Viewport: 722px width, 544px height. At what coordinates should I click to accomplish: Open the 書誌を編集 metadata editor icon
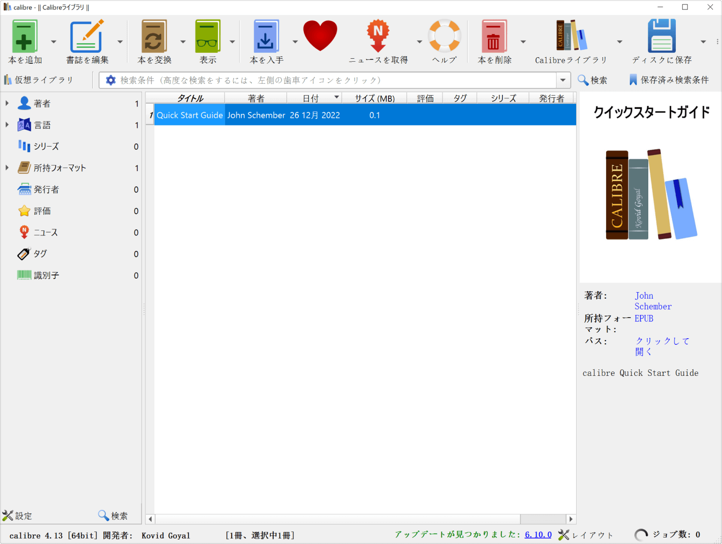87,36
